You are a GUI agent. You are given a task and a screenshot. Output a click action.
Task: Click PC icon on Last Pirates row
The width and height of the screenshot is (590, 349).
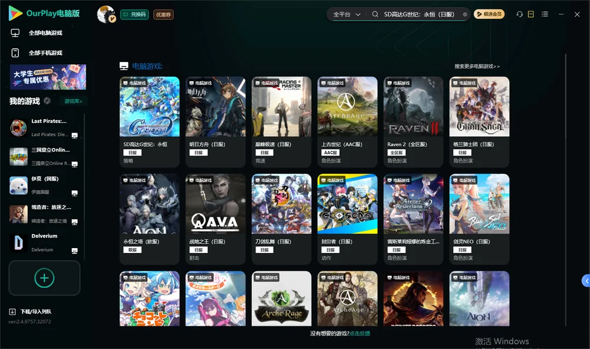[74, 136]
